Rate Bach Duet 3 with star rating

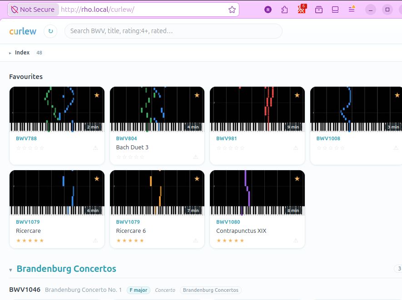(x=130, y=157)
